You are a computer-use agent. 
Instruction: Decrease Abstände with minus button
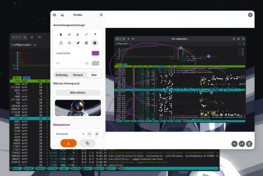[x=90, y=134]
